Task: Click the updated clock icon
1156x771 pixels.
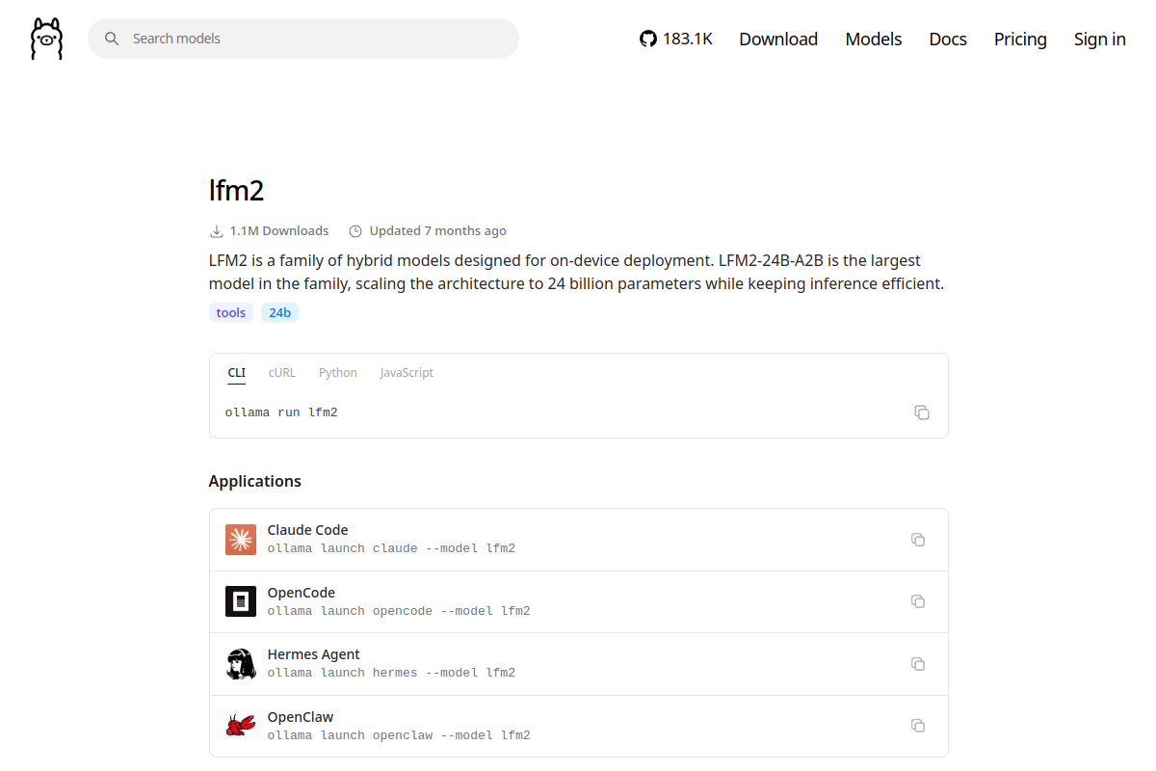Action: [355, 231]
